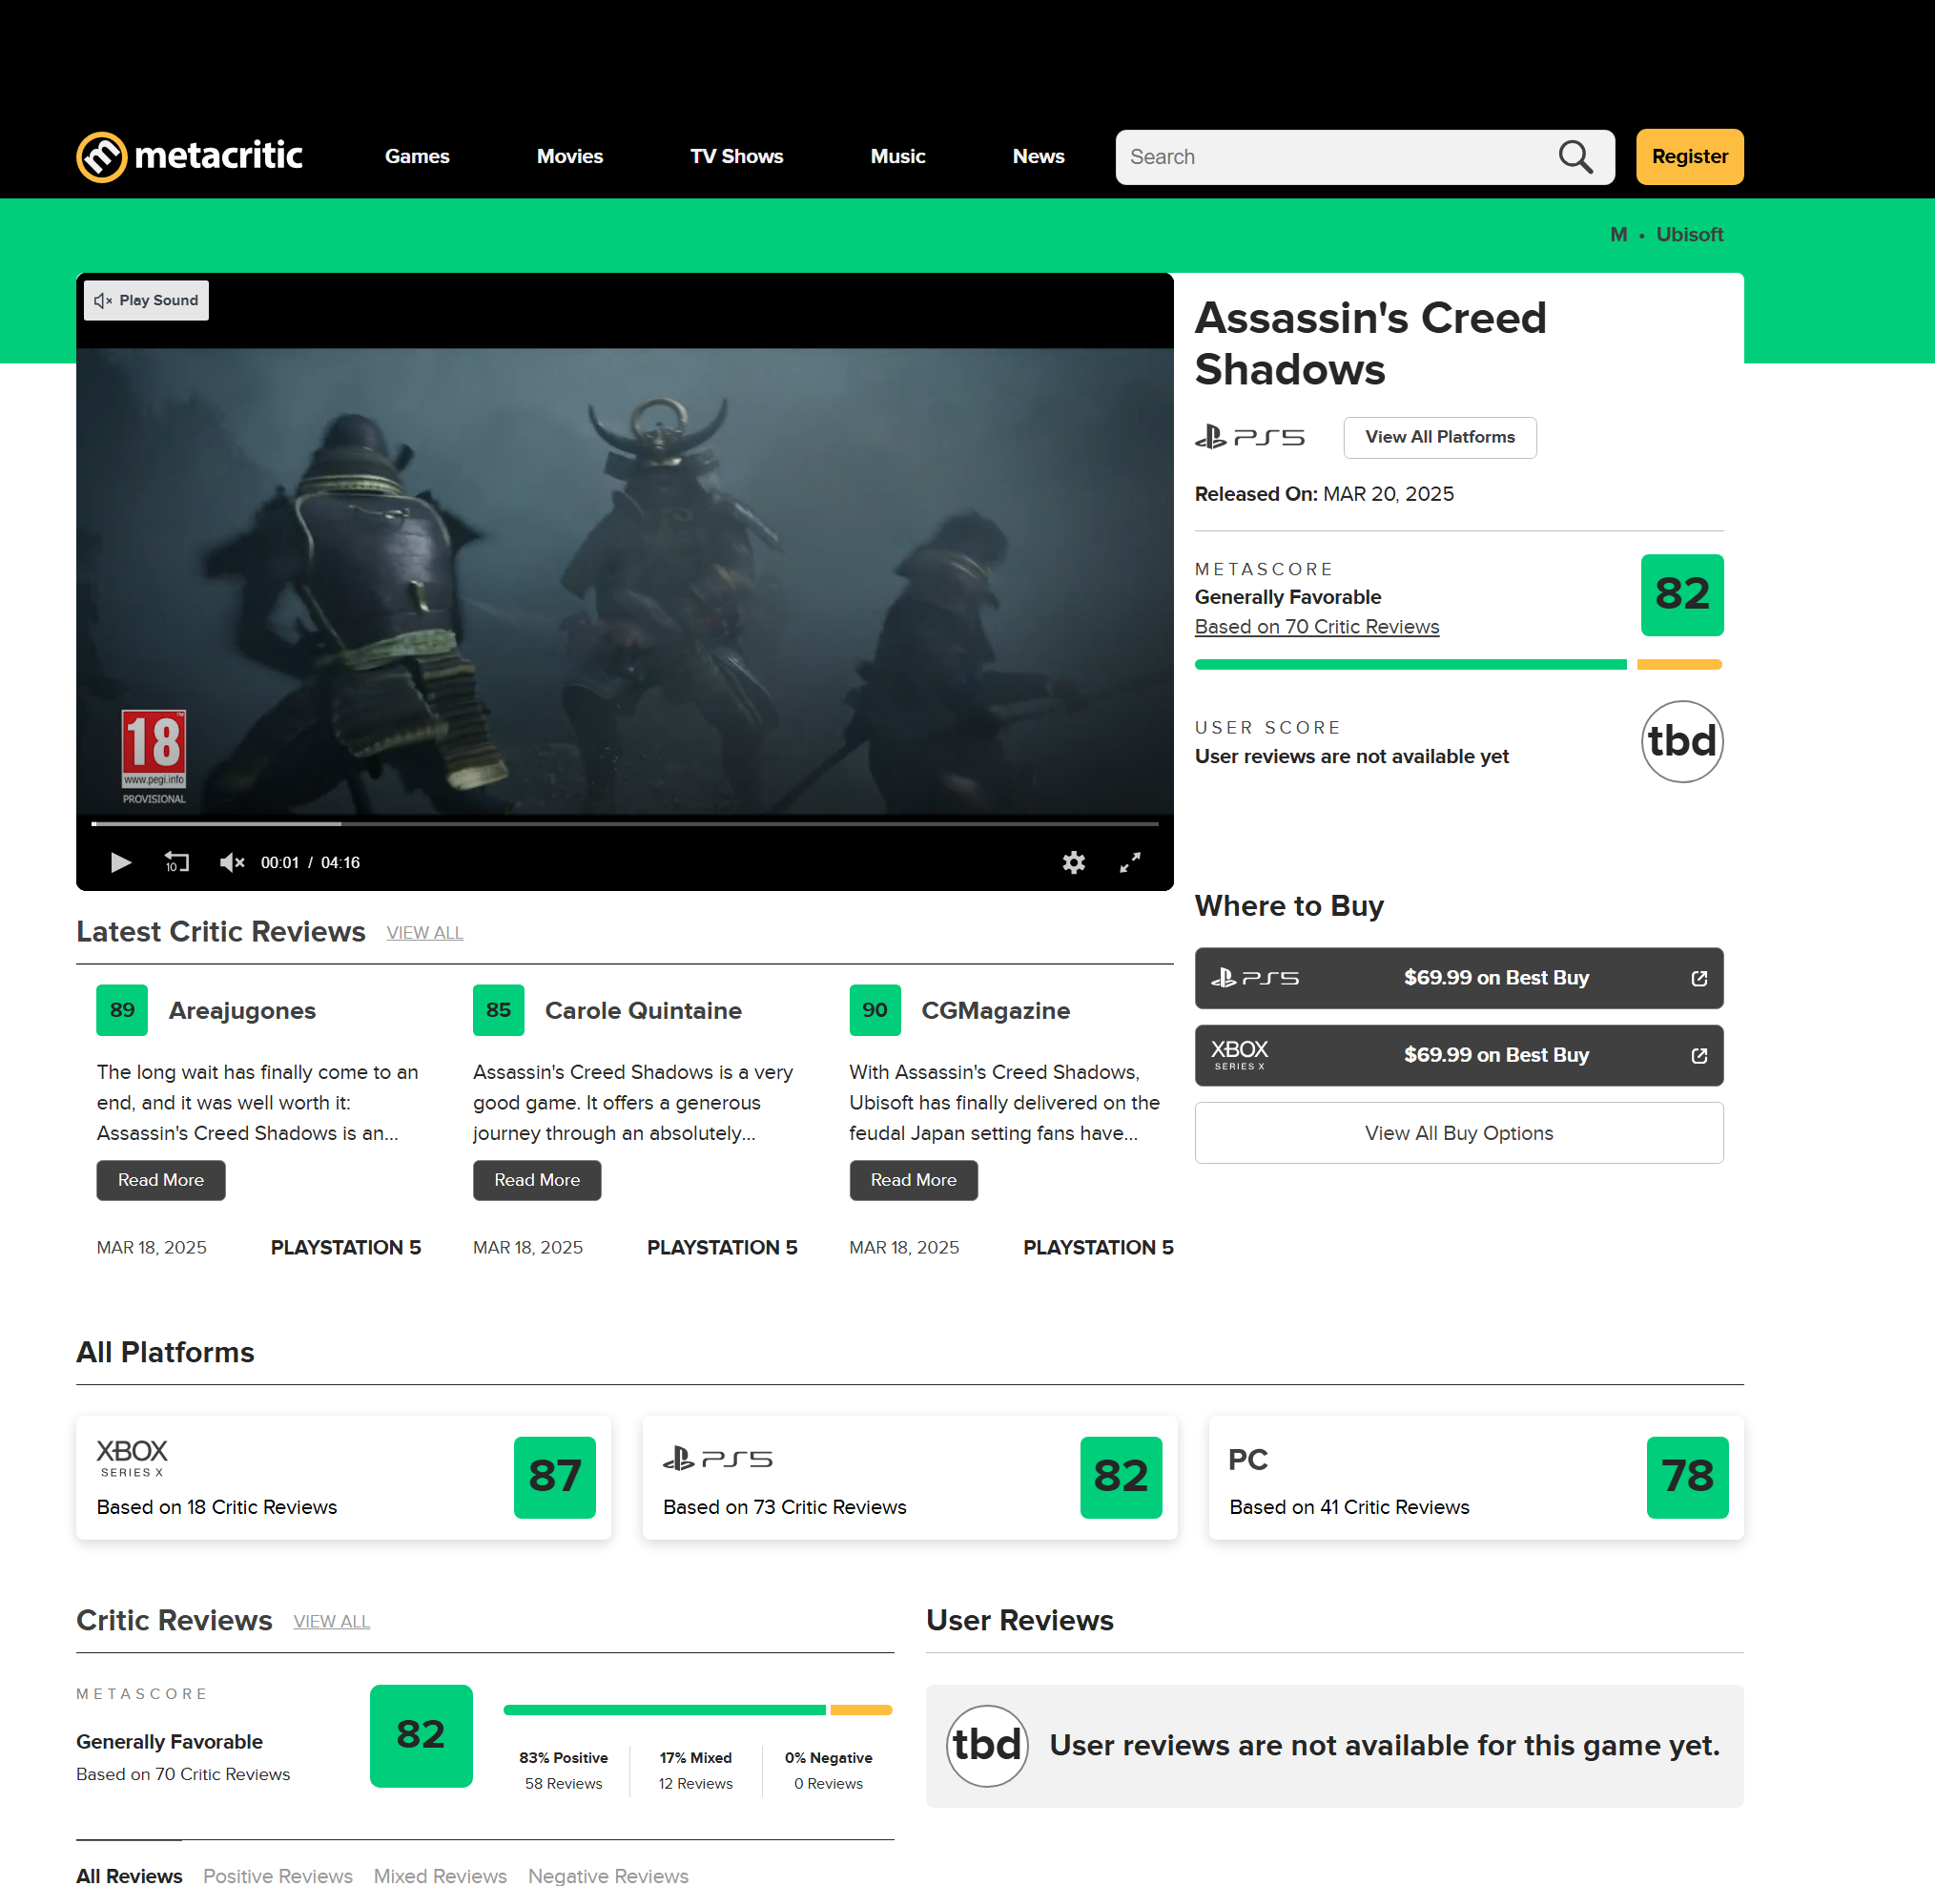Viewport: 1935px width, 1886px height.
Task: Click View All Buy Options
Action: pyautogui.click(x=1459, y=1133)
